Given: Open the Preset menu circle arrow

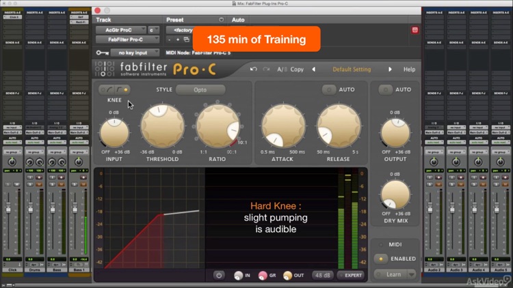Looking at the screenshot, I should click(221, 20).
